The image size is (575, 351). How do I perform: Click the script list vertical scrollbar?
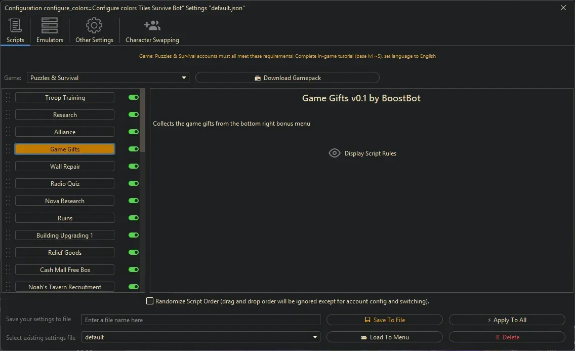[x=143, y=122]
